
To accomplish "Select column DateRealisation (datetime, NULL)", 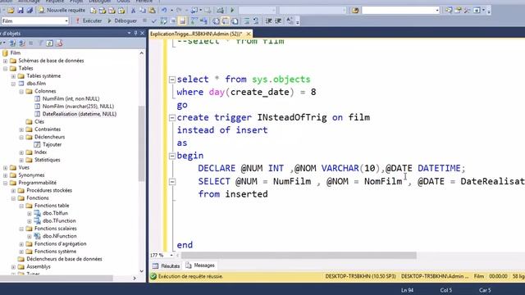I will click(80, 114).
